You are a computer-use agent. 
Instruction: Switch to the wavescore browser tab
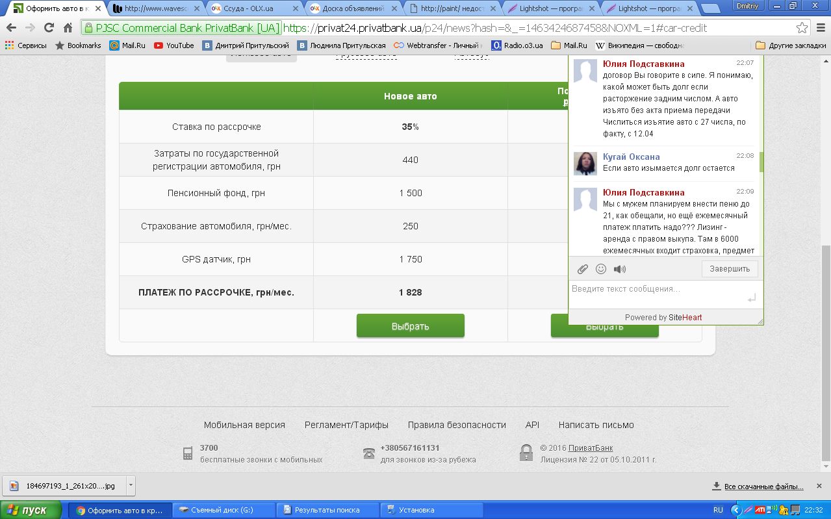click(155, 8)
